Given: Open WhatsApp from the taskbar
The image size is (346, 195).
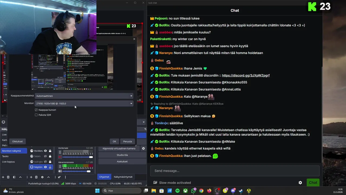Looking at the screenshot, I should click(x=194, y=191).
